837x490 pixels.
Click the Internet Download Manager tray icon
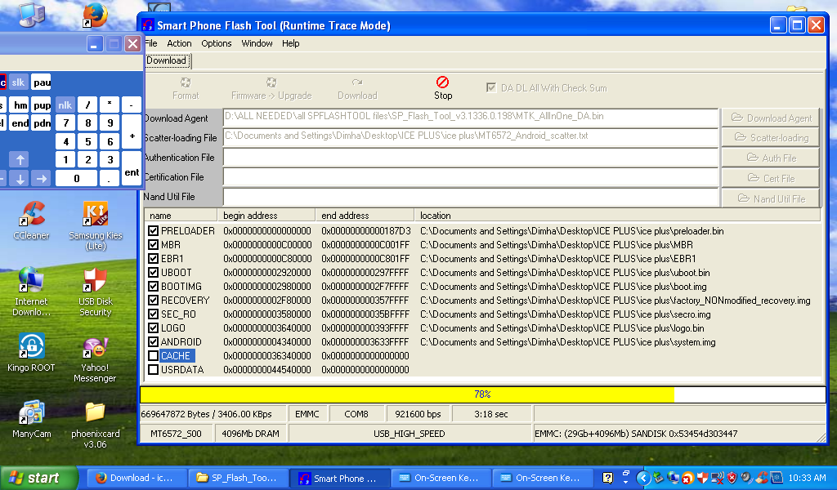click(x=674, y=479)
